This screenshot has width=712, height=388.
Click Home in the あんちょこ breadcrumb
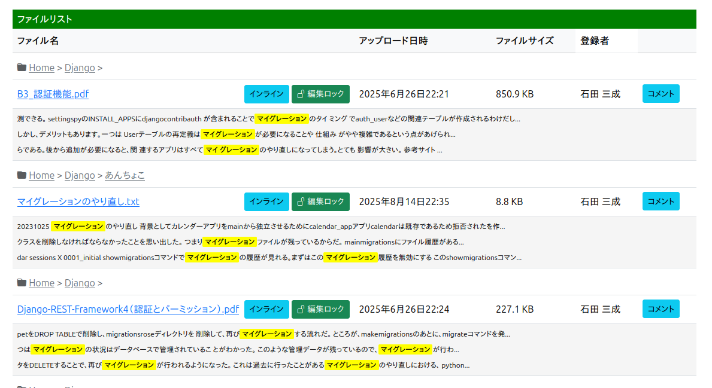pos(41,175)
